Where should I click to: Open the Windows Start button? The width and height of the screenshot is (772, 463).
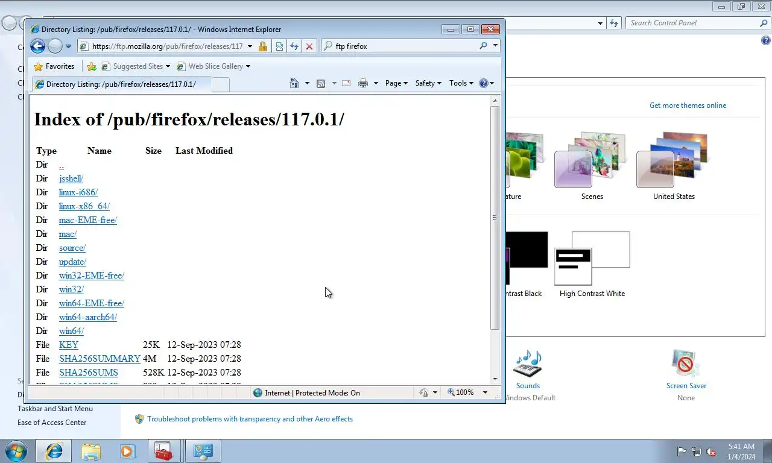16,451
